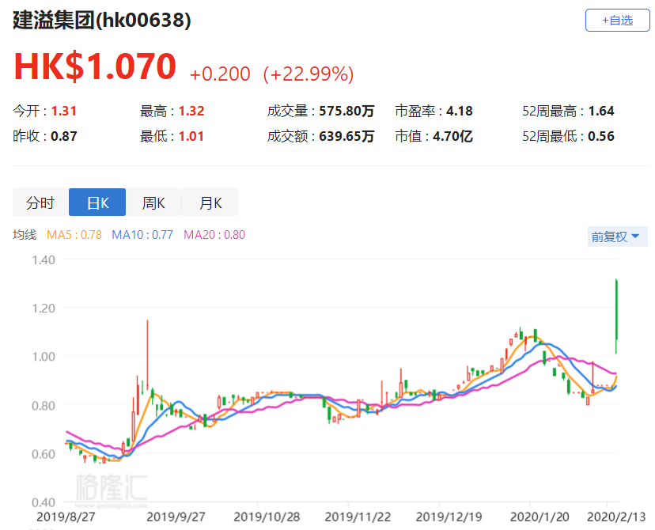Click the 52周最高 value 1.64
The height and width of the screenshot is (530, 655).
click(601, 111)
